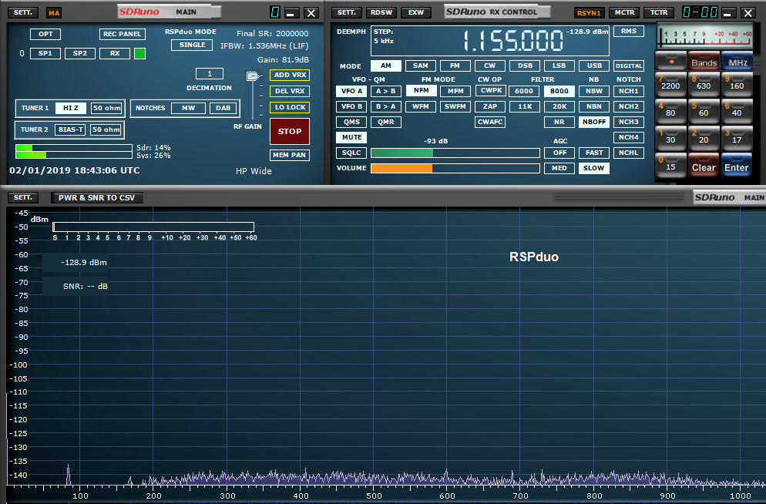Open the REC PANEL
766x504 pixels.
[122, 34]
